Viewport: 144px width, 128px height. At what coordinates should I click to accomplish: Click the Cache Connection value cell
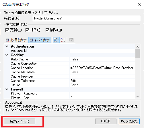pos(102,64)
